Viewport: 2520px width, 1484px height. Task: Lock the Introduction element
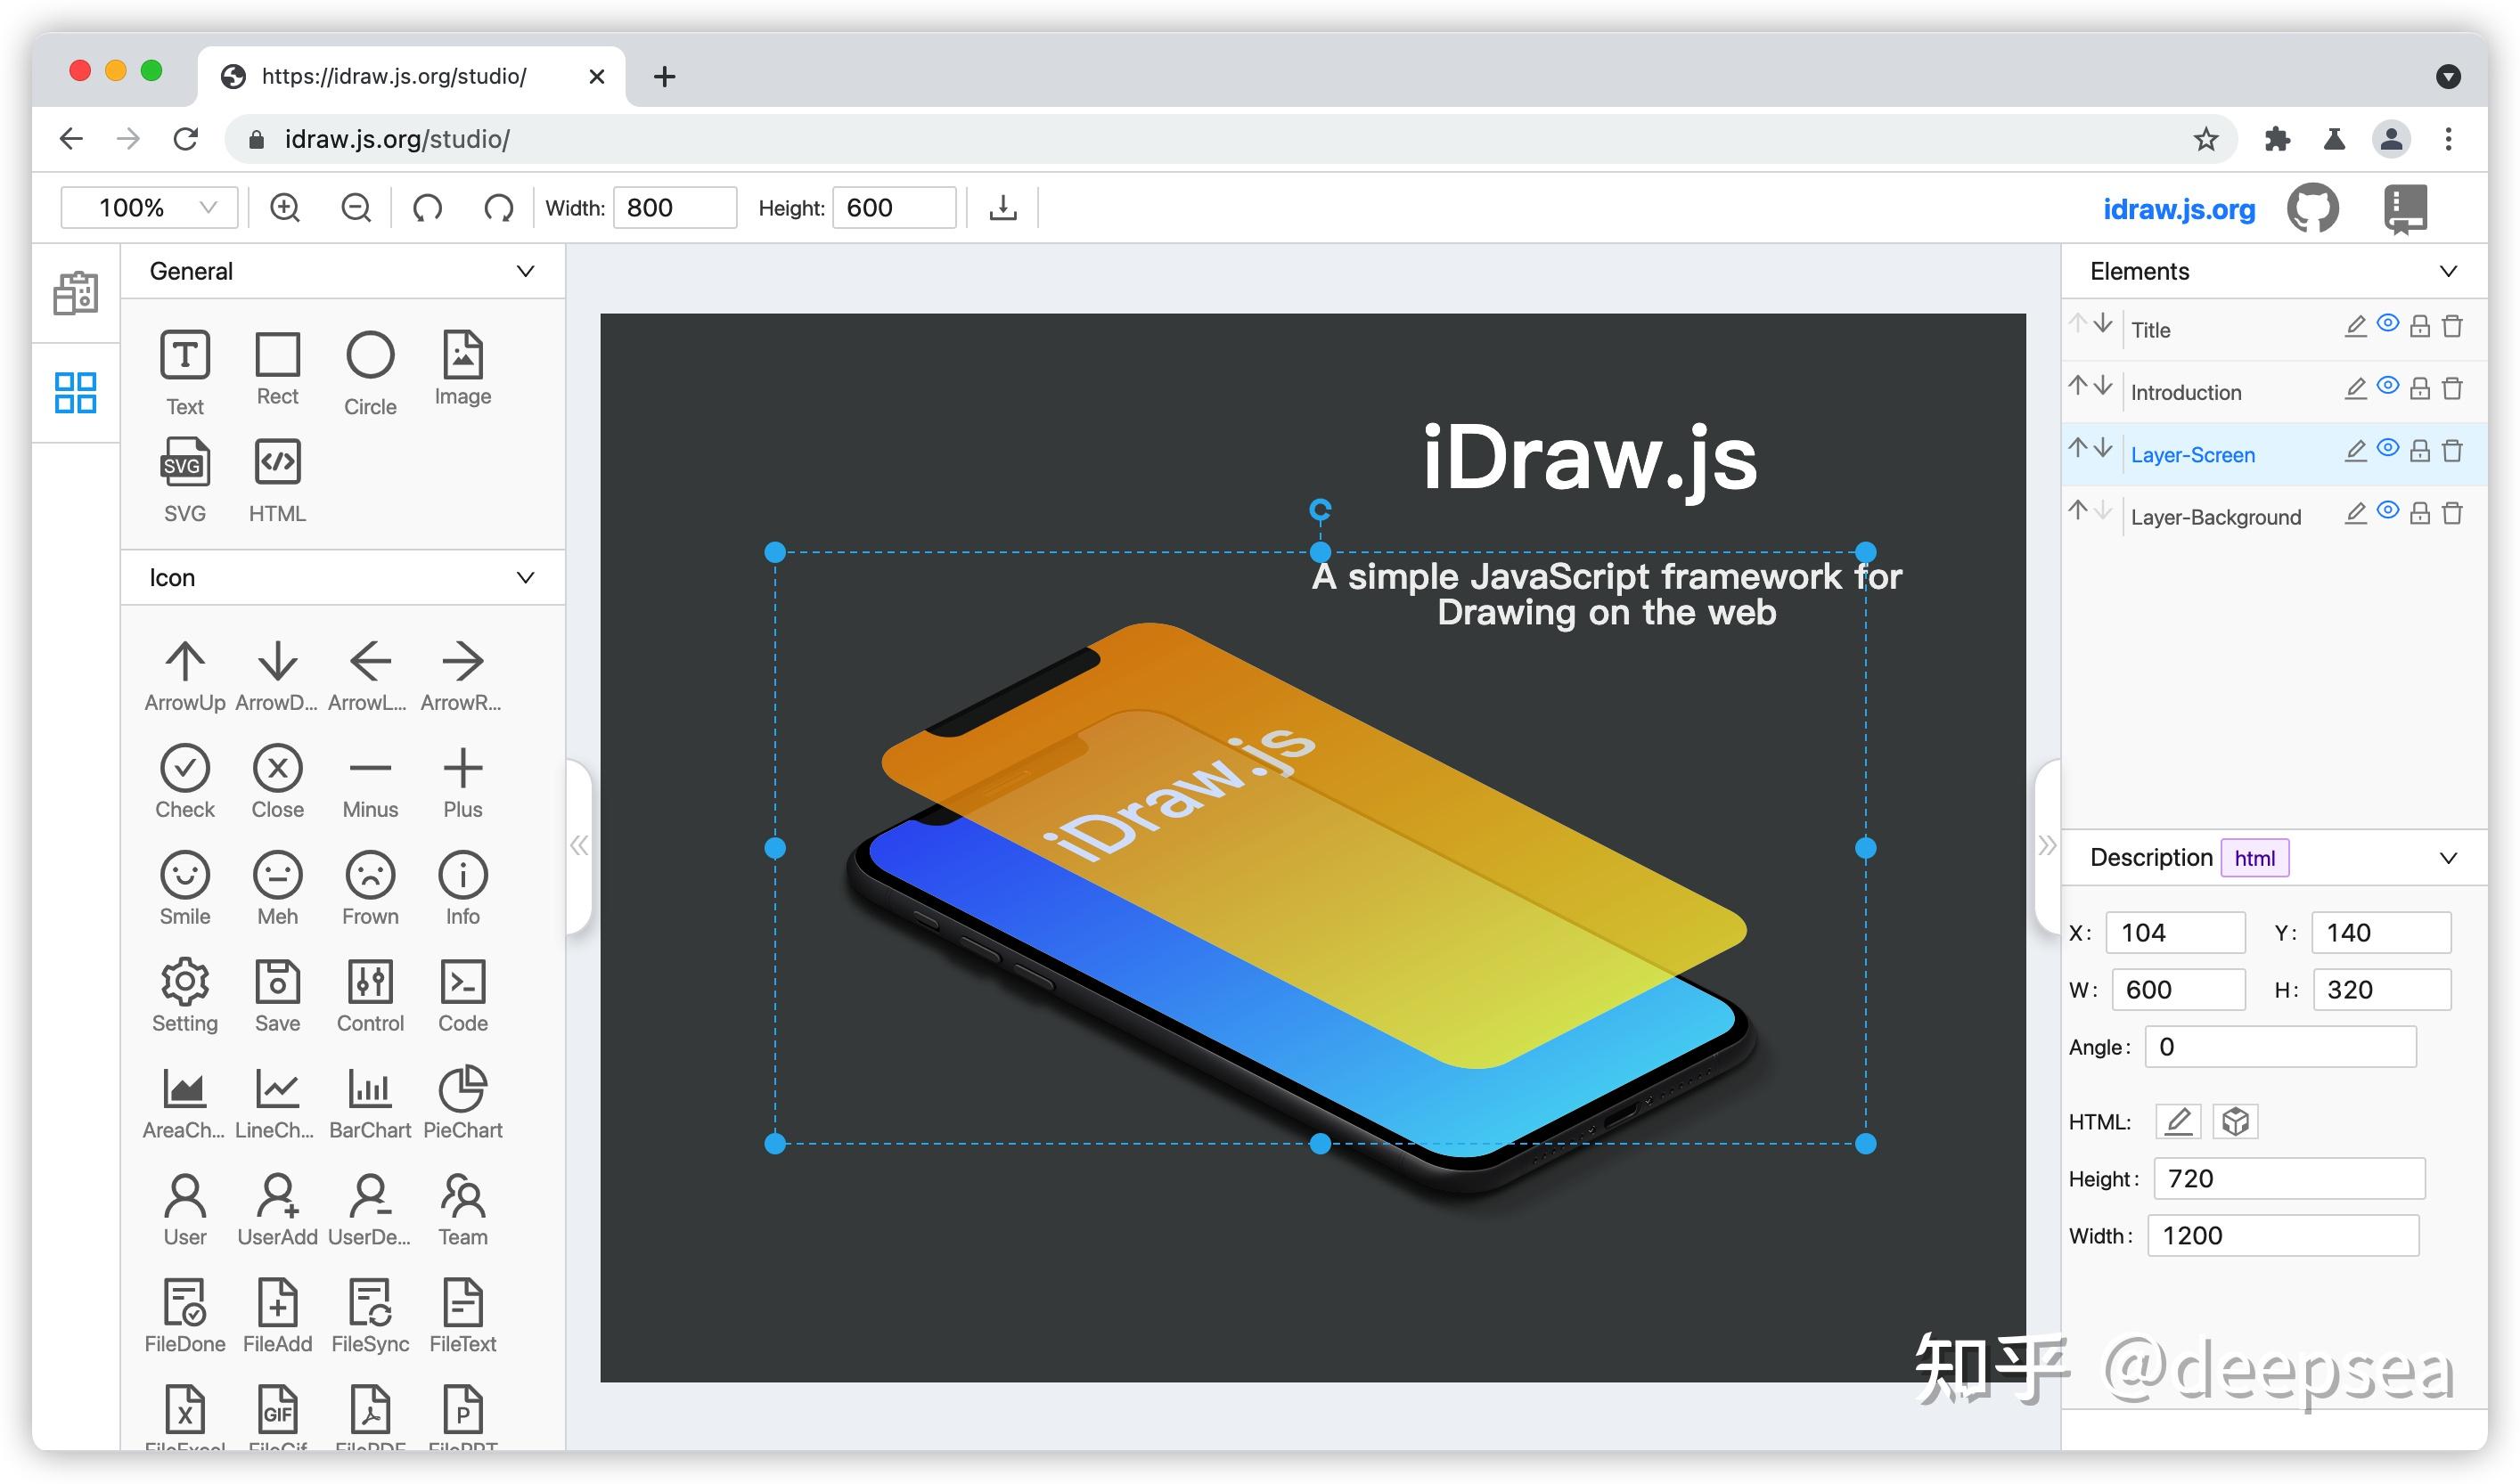[x=2419, y=388]
